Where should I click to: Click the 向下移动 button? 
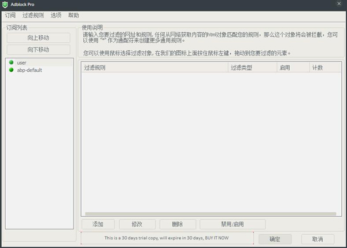tap(39, 50)
